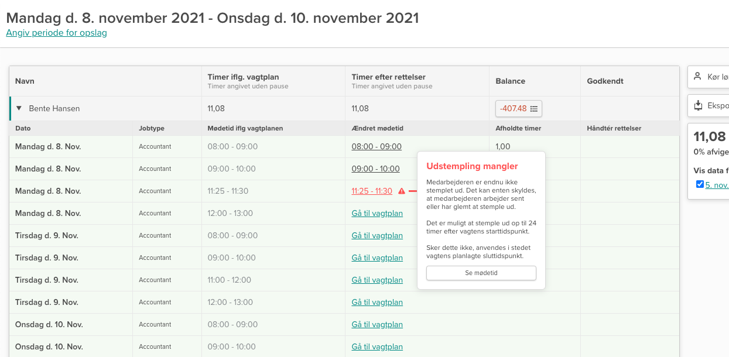The width and height of the screenshot is (729, 357).
Task: Click the person icon on Kør løn button
Action: pos(697,77)
